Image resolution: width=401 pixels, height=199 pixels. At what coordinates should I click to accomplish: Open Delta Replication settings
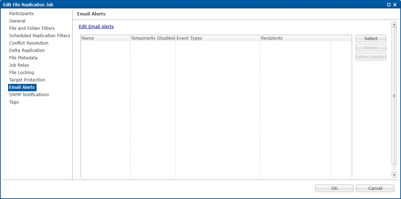coord(27,51)
